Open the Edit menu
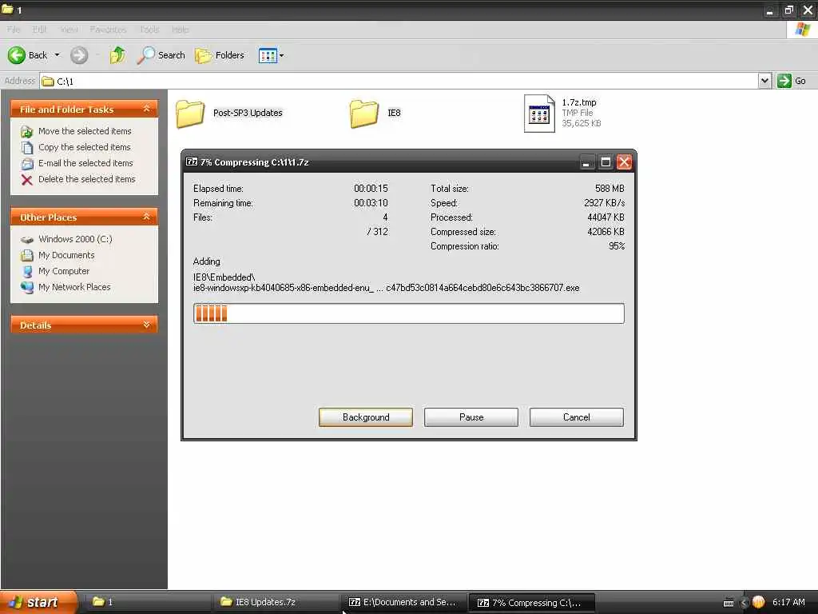818x614 pixels. click(39, 30)
